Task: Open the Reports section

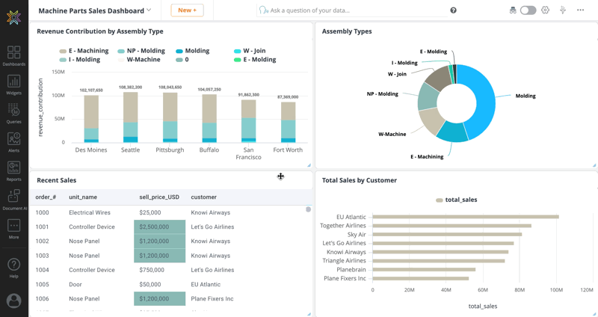Action: 13,171
